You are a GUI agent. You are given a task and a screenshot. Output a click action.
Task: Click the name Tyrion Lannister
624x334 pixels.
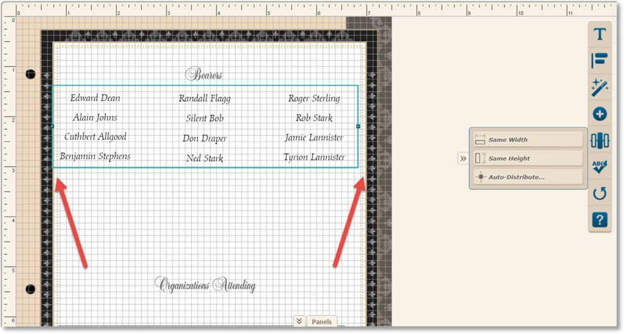pos(314,157)
